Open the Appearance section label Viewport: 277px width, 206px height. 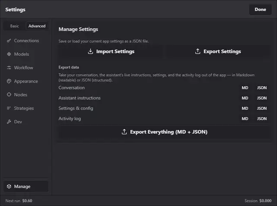click(26, 81)
